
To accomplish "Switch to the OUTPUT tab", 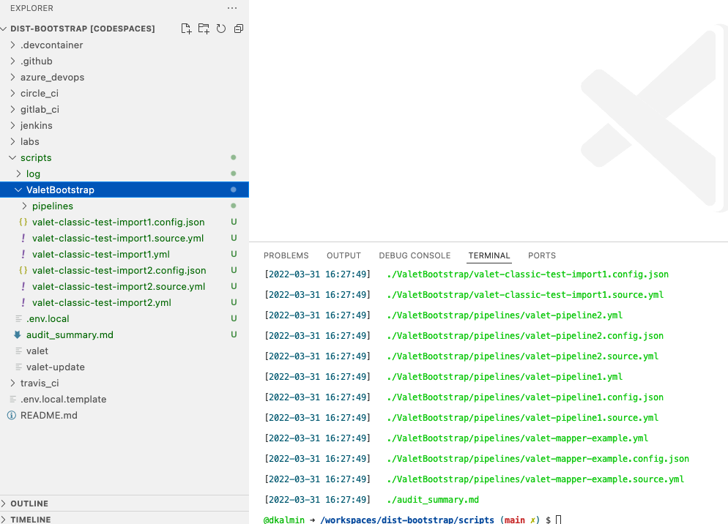I will coord(343,255).
